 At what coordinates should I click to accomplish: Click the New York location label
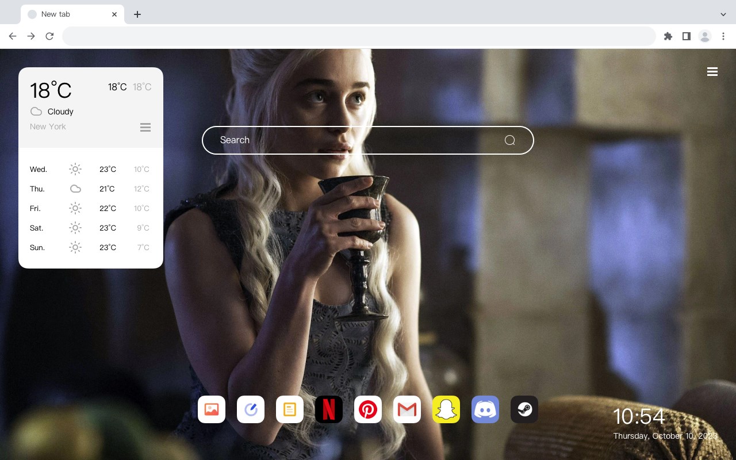point(48,126)
